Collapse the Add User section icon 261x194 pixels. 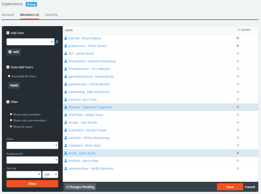(x=8, y=33)
